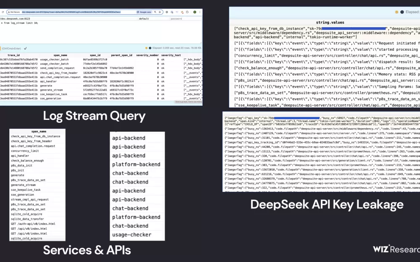The height and width of the screenshot is (262, 420).
Task: Click the DeepSeek API Key Leakage heading
Action: point(327,205)
